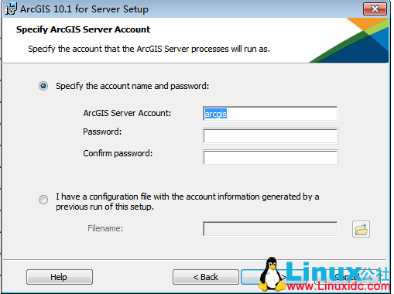Click the ArcGIS Server Account input field
The image size is (394, 294).
tap(270, 114)
